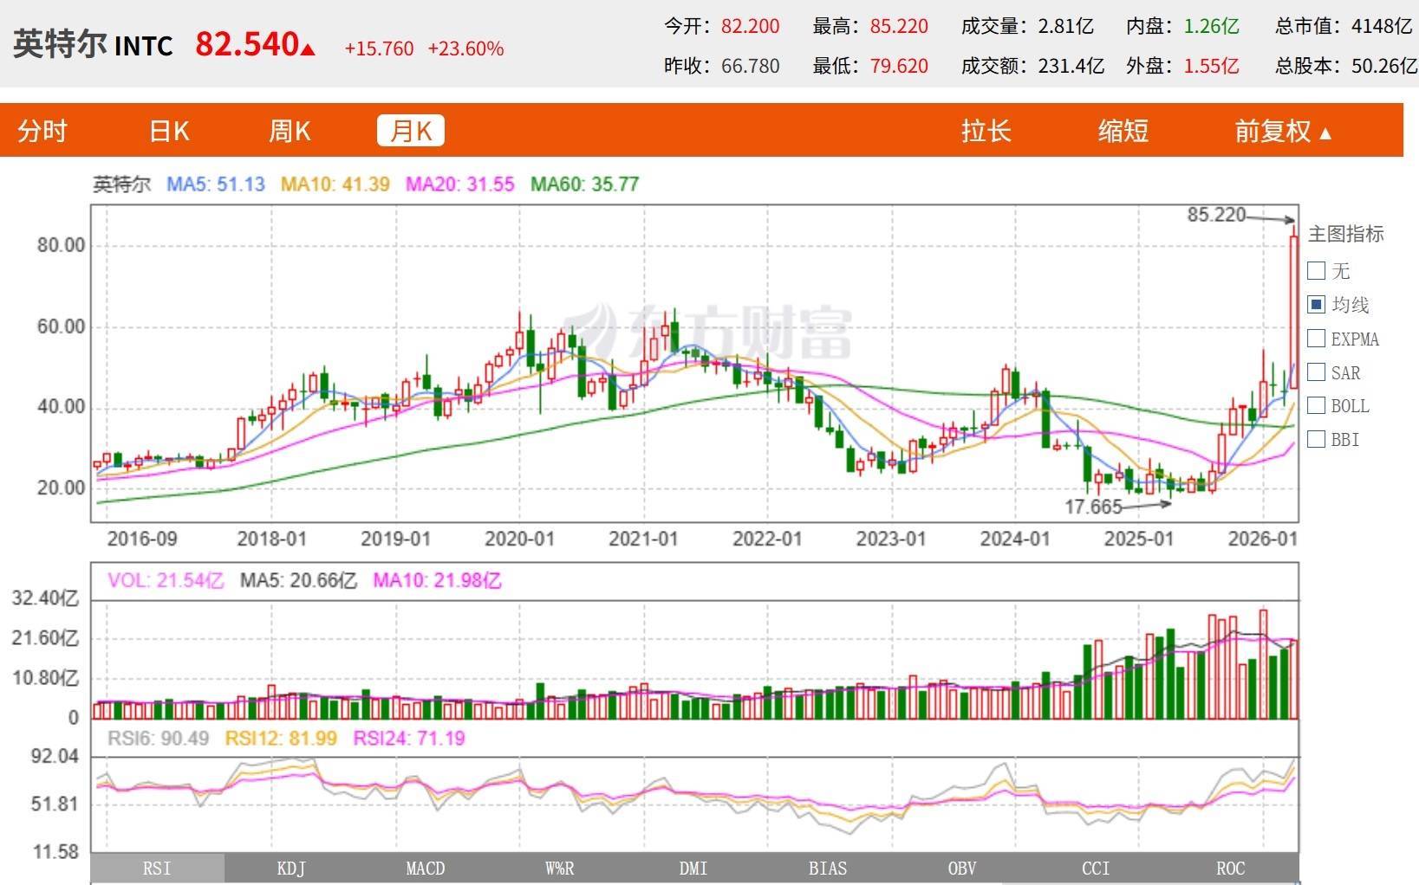Enable the SAR indicator checkbox
This screenshot has width=1419, height=885.
point(1316,372)
